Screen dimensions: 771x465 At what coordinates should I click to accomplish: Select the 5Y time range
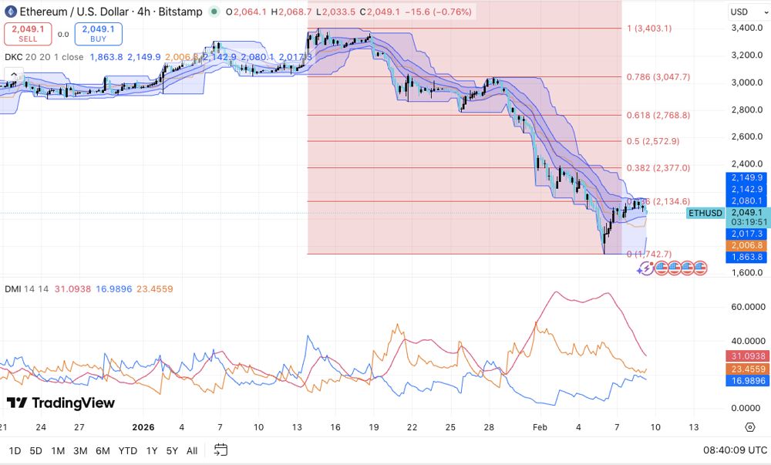click(172, 450)
